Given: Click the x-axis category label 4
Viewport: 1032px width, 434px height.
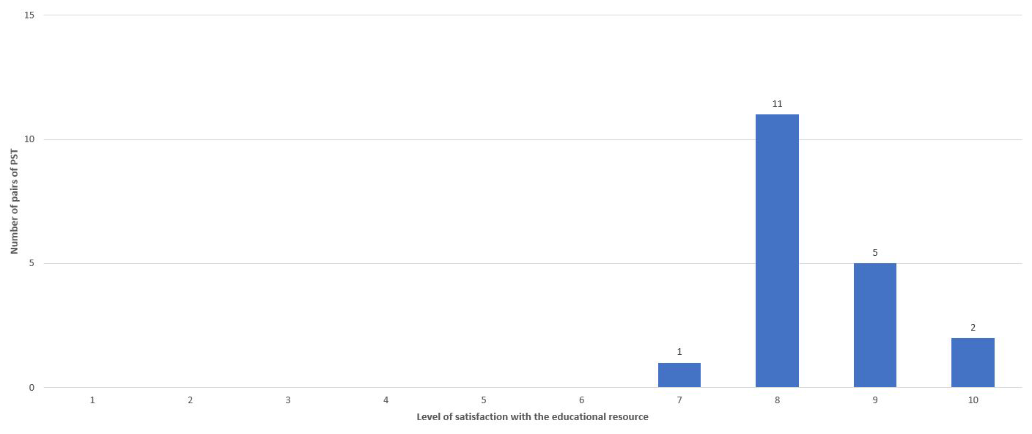Looking at the screenshot, I should (386, 400).
